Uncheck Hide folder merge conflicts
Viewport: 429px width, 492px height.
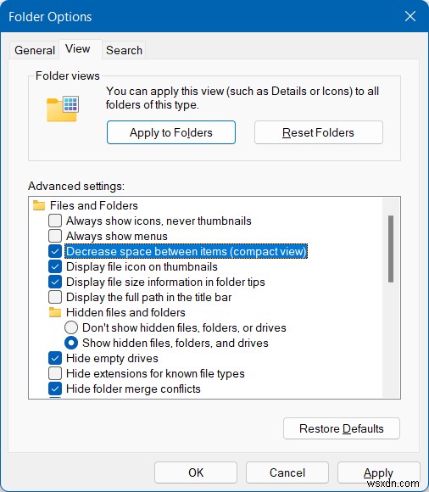55,389
